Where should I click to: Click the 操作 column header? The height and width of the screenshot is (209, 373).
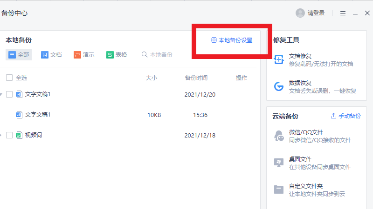pyautogui.click(x=242, y=78)
